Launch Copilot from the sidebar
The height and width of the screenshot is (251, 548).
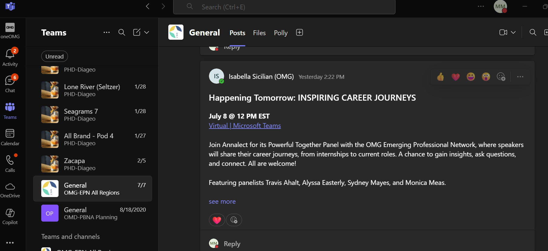pyautogui.click(x=10, y=217)
